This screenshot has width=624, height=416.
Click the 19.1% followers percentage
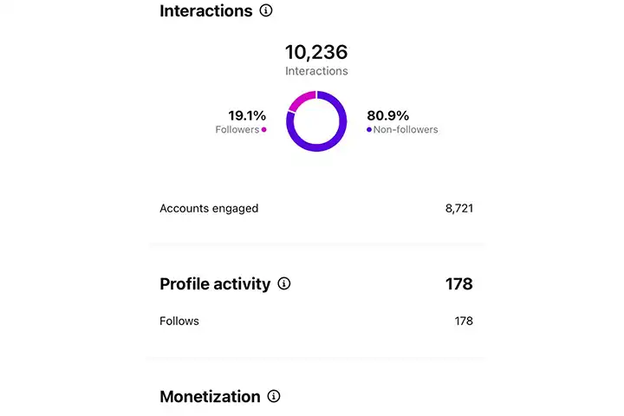coord(247,115)
